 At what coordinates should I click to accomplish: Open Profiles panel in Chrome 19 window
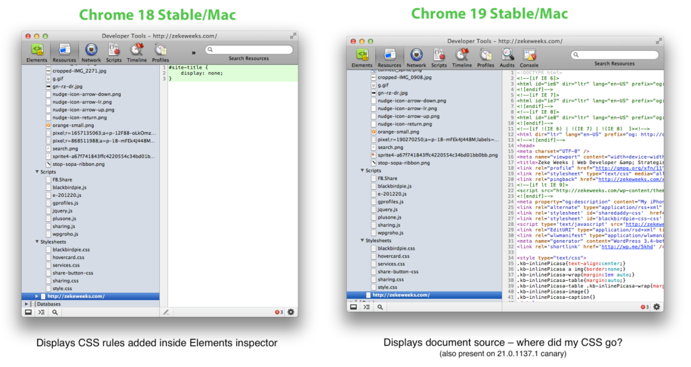486,58
